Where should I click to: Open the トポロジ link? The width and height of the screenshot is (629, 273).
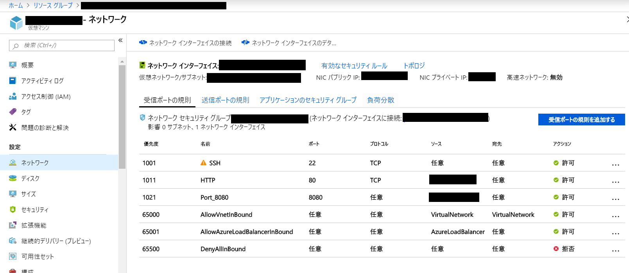pyautogui.click(x=414, y=66)
